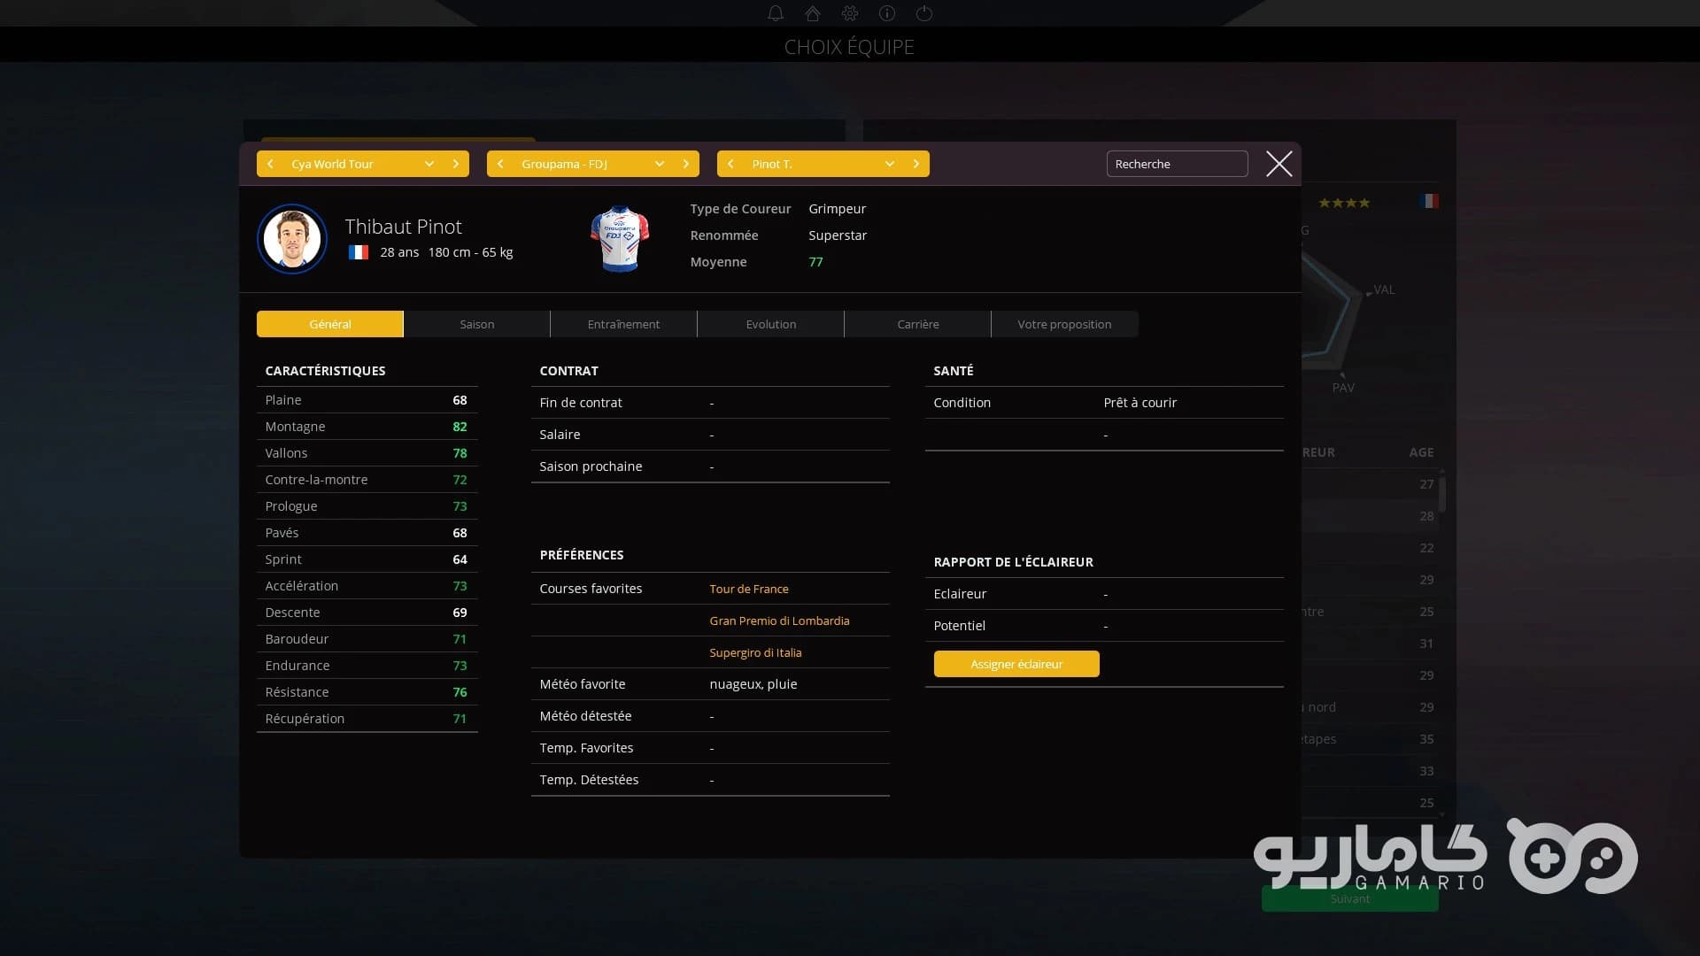This screenshot has height=956, width=1700.
Task: Switch to the Evolution tab
Action: [771, 324]
